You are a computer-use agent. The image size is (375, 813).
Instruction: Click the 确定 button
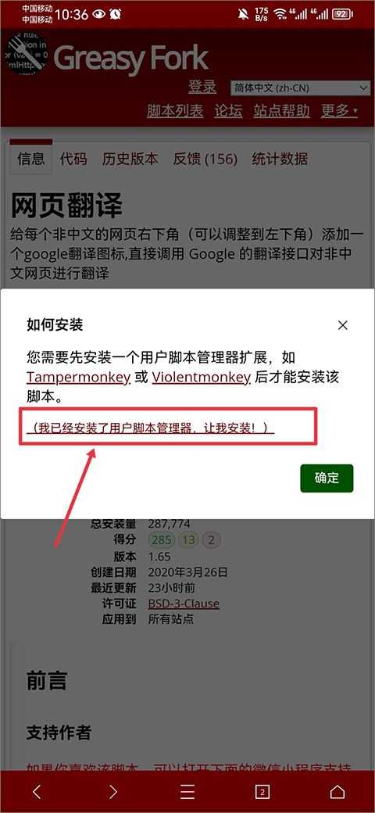click(x=327, y=478)
